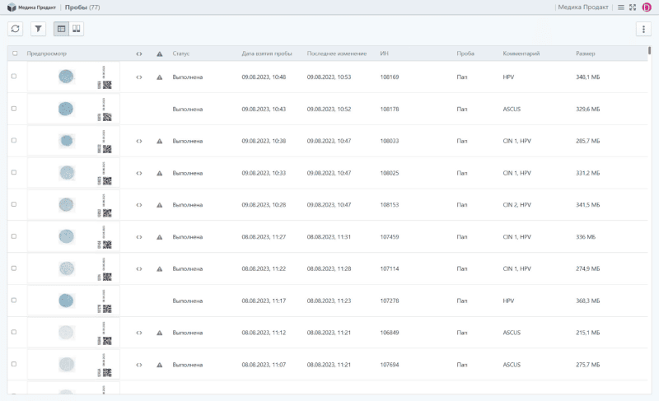
Task: Click the Статус column header
Action: point(181,54)
